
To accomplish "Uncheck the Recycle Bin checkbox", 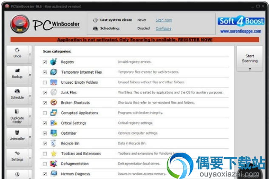I will coord(45,143).
